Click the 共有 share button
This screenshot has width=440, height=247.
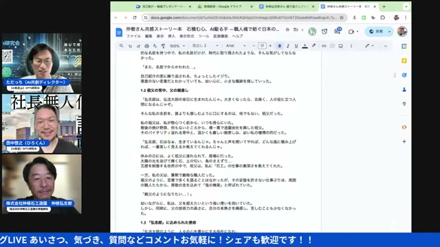click(376, 32)
